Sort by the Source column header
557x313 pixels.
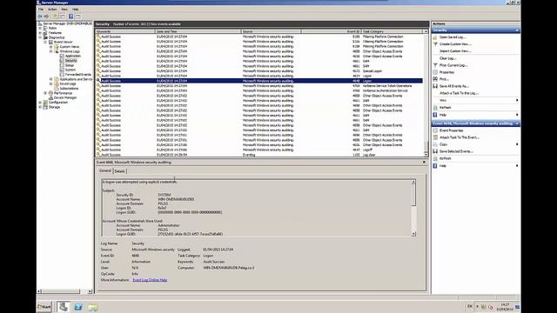(271, 31)
